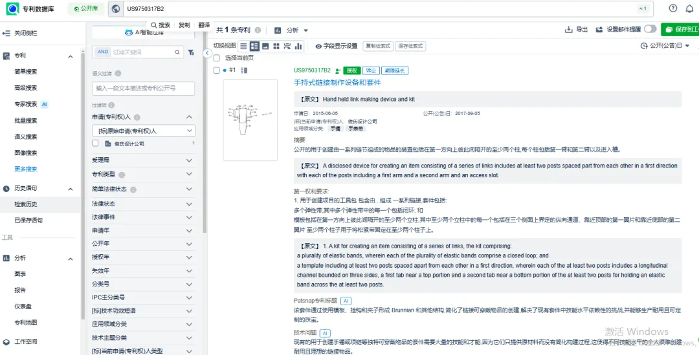699x355 pixels.
Task: Click the AI智能过滤 robot icon
Action: pos(128,32)
